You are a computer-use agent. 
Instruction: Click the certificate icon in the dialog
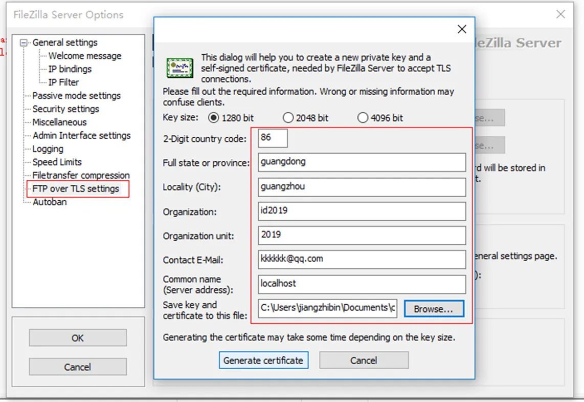click(x=179, y=68)
